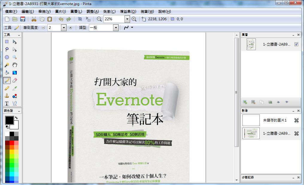
Task: Expand the 類型 brush type dropdown
Action: pos(116,28)
